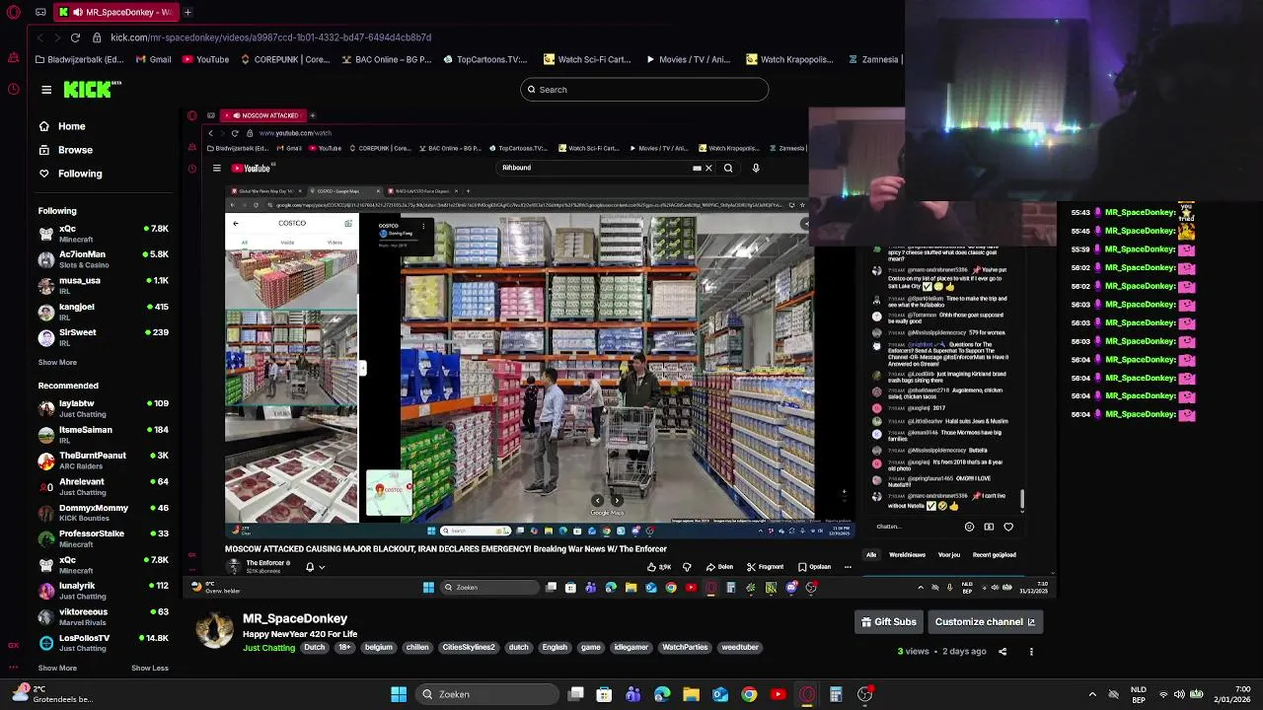Select the MR_SpaceDonkey browser tab
Image resolution: width=1263 pixels, height=710 pixels.
pos(115,12)
